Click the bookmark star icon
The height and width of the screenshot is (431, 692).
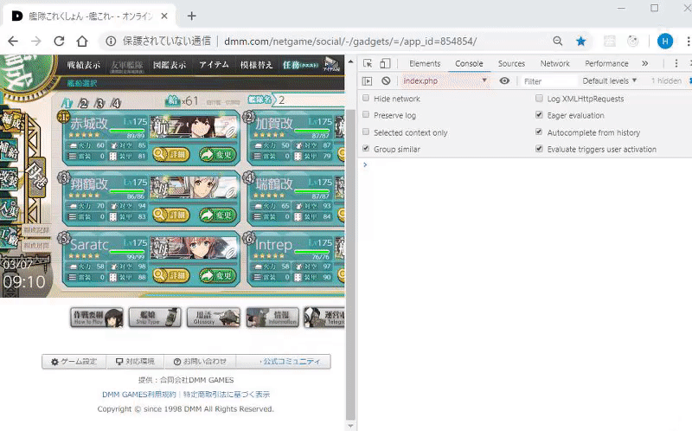point(580,41)
